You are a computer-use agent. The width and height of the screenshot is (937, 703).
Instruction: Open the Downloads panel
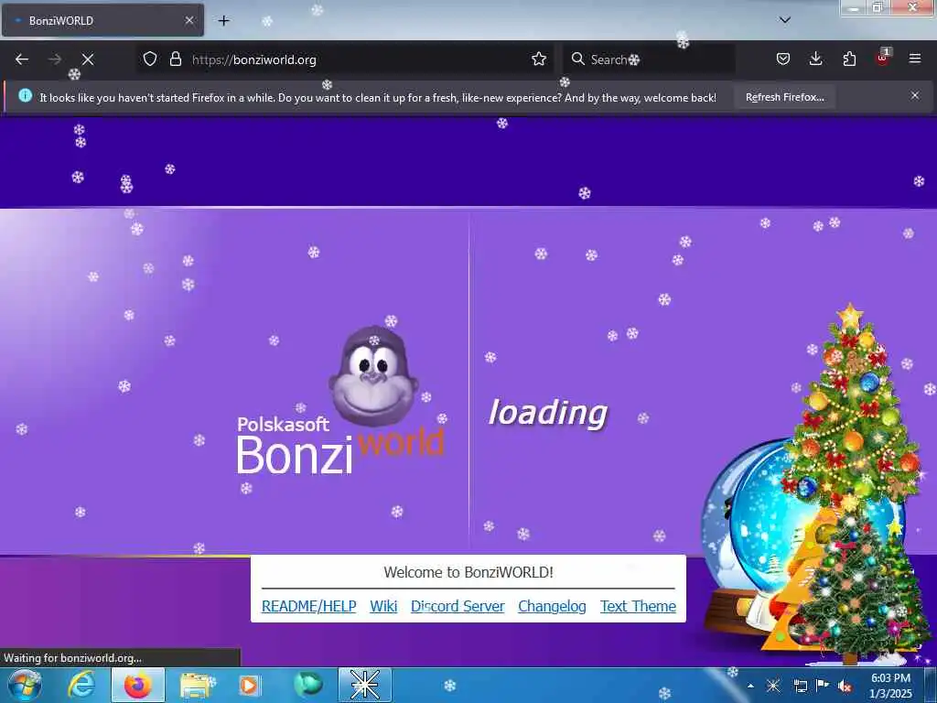[x=815, y=59]
